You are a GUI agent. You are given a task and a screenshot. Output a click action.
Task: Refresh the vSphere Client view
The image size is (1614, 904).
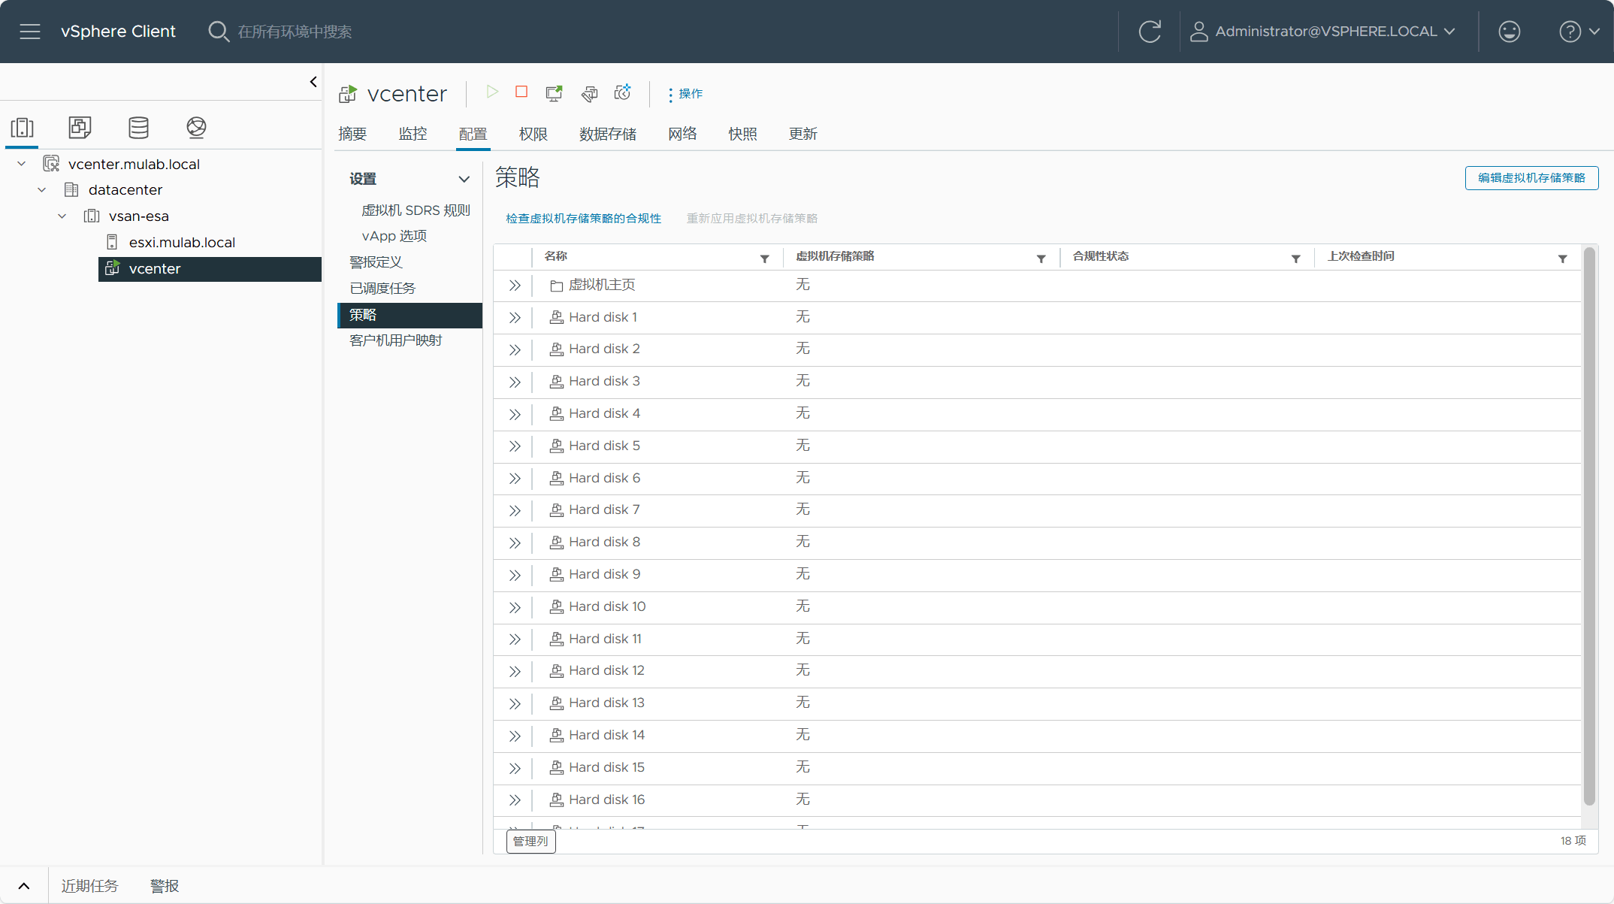(x=1150, y=32)
